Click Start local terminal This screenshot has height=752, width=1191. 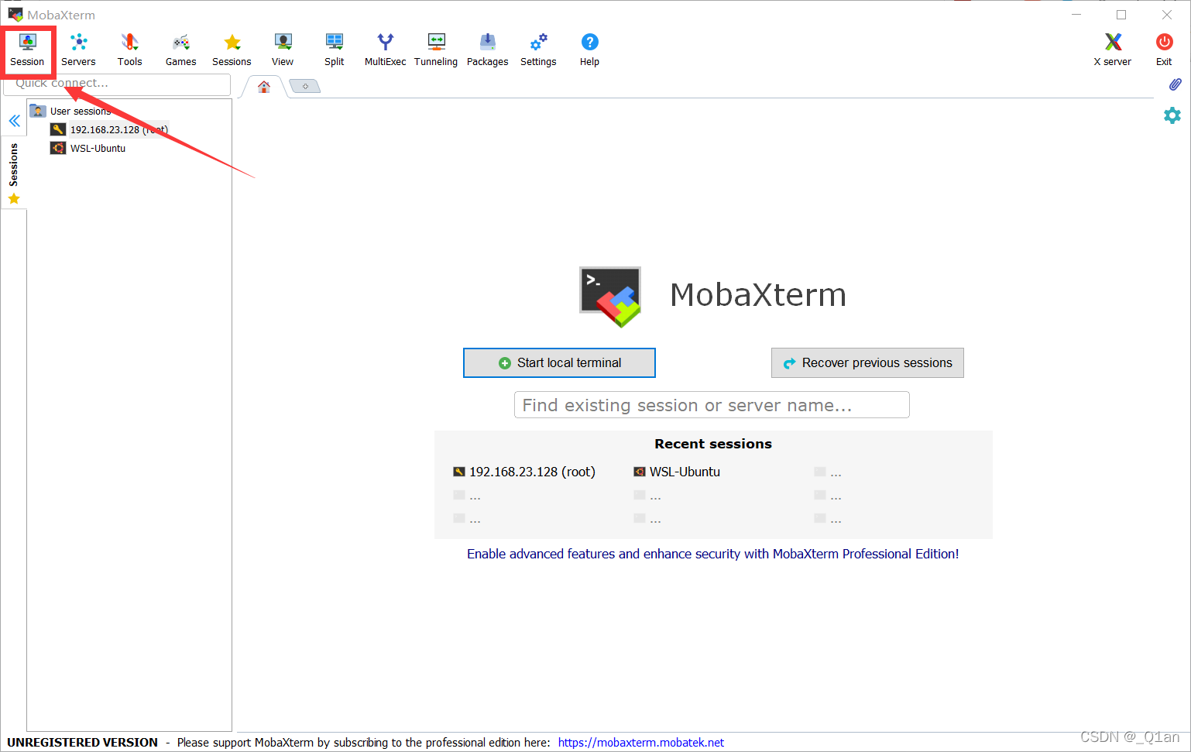pyautogui.click(x=559, y=362)
